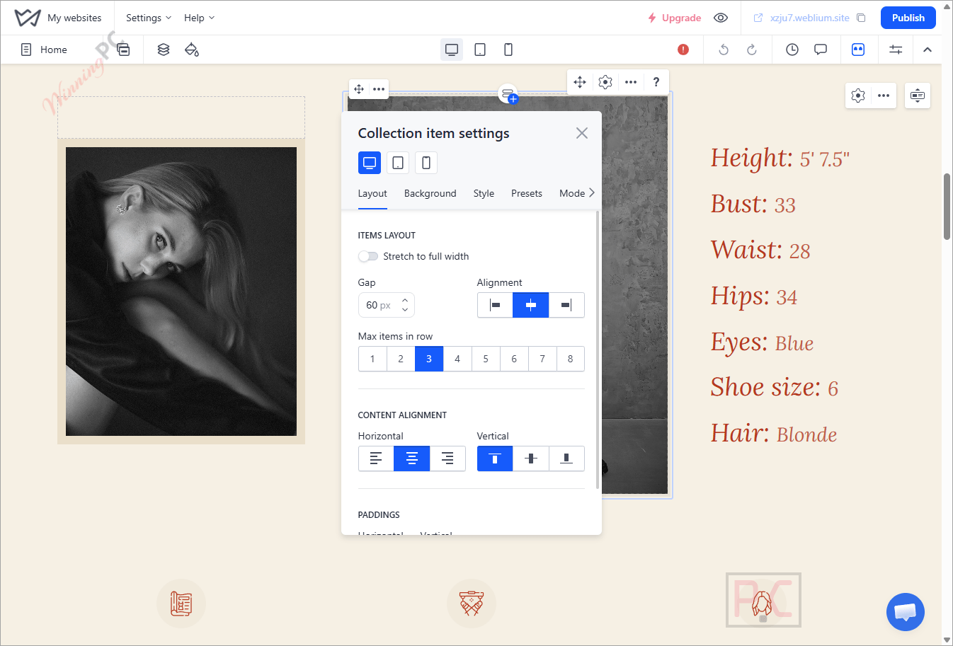The width and height of the screenshot is (953, 646).
Task: Open the Mode tab
Action: click(572, 193)
